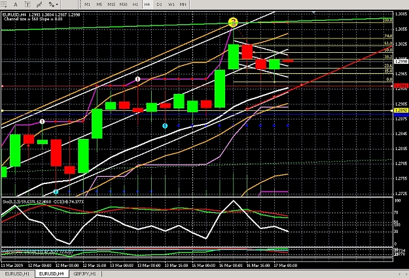Click the '16 Mar 08:00' time label
The height and width of the screenshot is (278, 409).
(230, 266)
